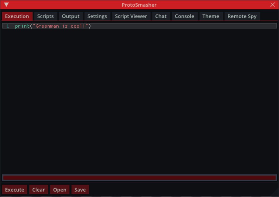This screenshot has height=197, width=279.
Task: Collapse the ProtoSmasher window using the triangle
Action: pyautogui.click(x=6, y=5)
